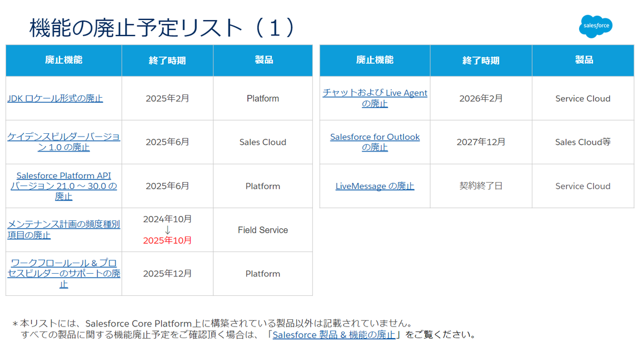The image size is (638, 342).
Task: Click left table 終了時期 header
Action: [x=167, y=60]
